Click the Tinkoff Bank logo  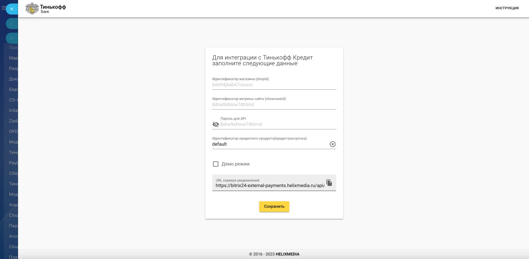click(x=46, y=8)
